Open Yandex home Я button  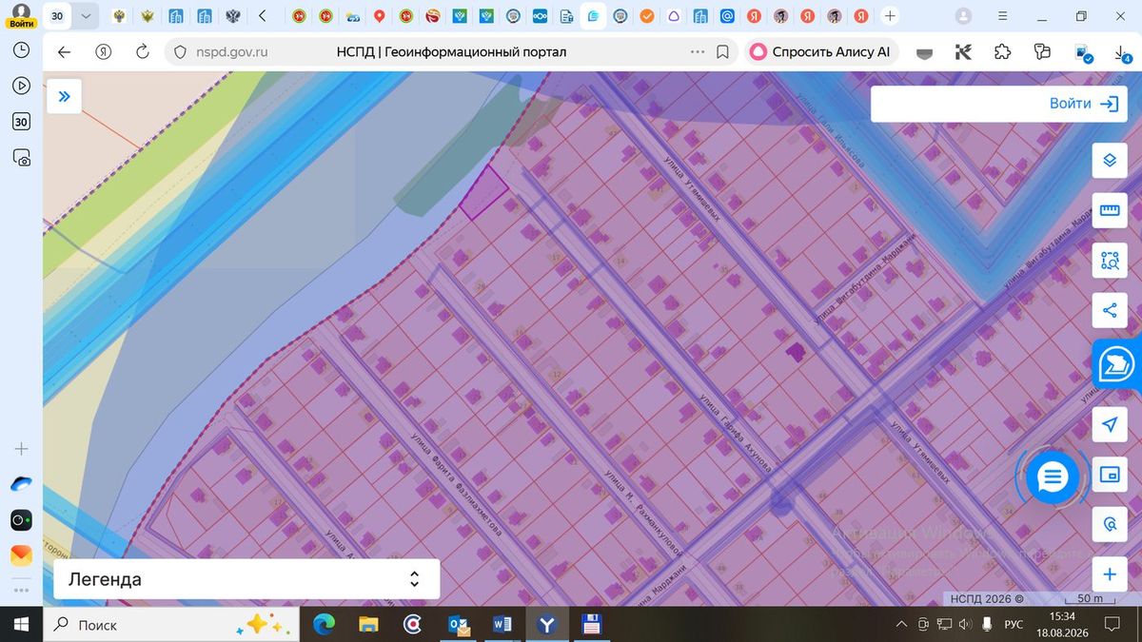click(104, 52)
